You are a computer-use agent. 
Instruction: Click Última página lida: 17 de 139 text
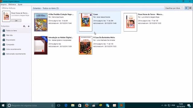[148, 21]
